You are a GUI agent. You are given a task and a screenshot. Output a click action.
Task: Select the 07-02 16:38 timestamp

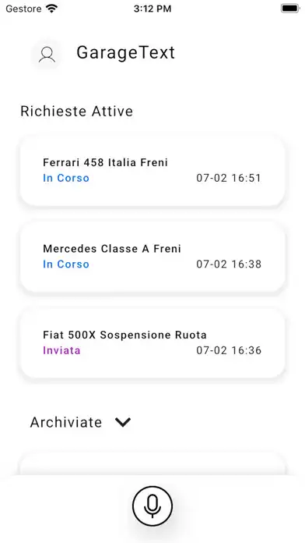(x=229, y=264)
